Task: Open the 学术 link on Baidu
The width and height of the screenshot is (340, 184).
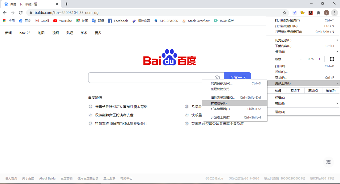Action: click(84, 33)
